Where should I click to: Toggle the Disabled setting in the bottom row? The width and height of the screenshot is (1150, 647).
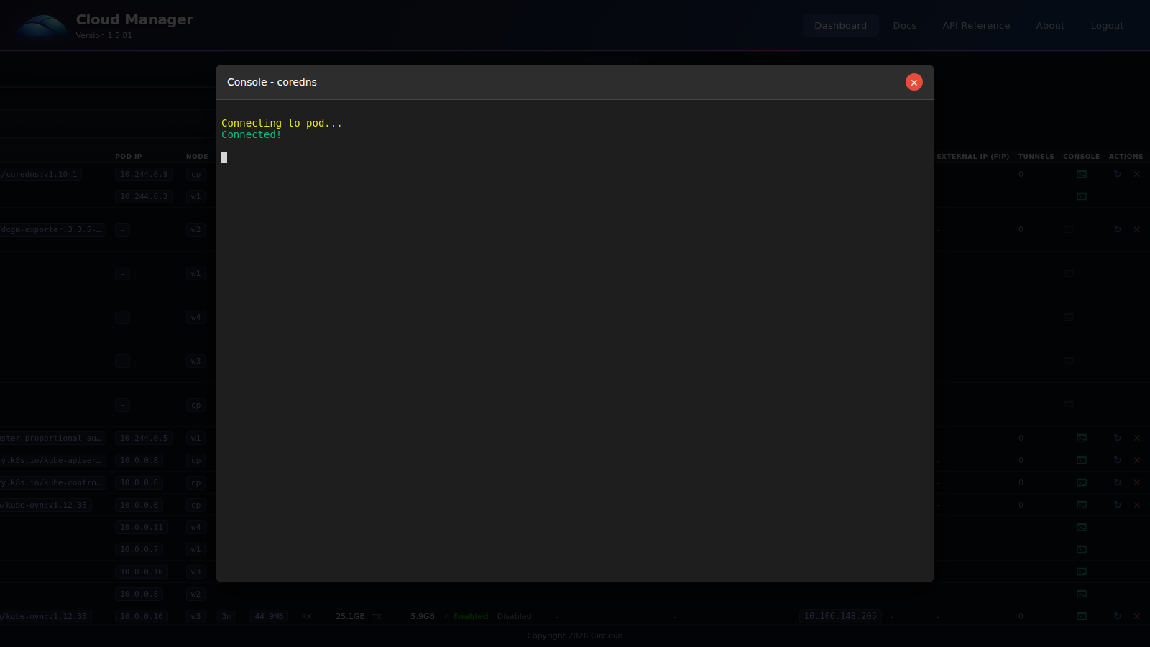pyautogui.click(x=514, y=616)
